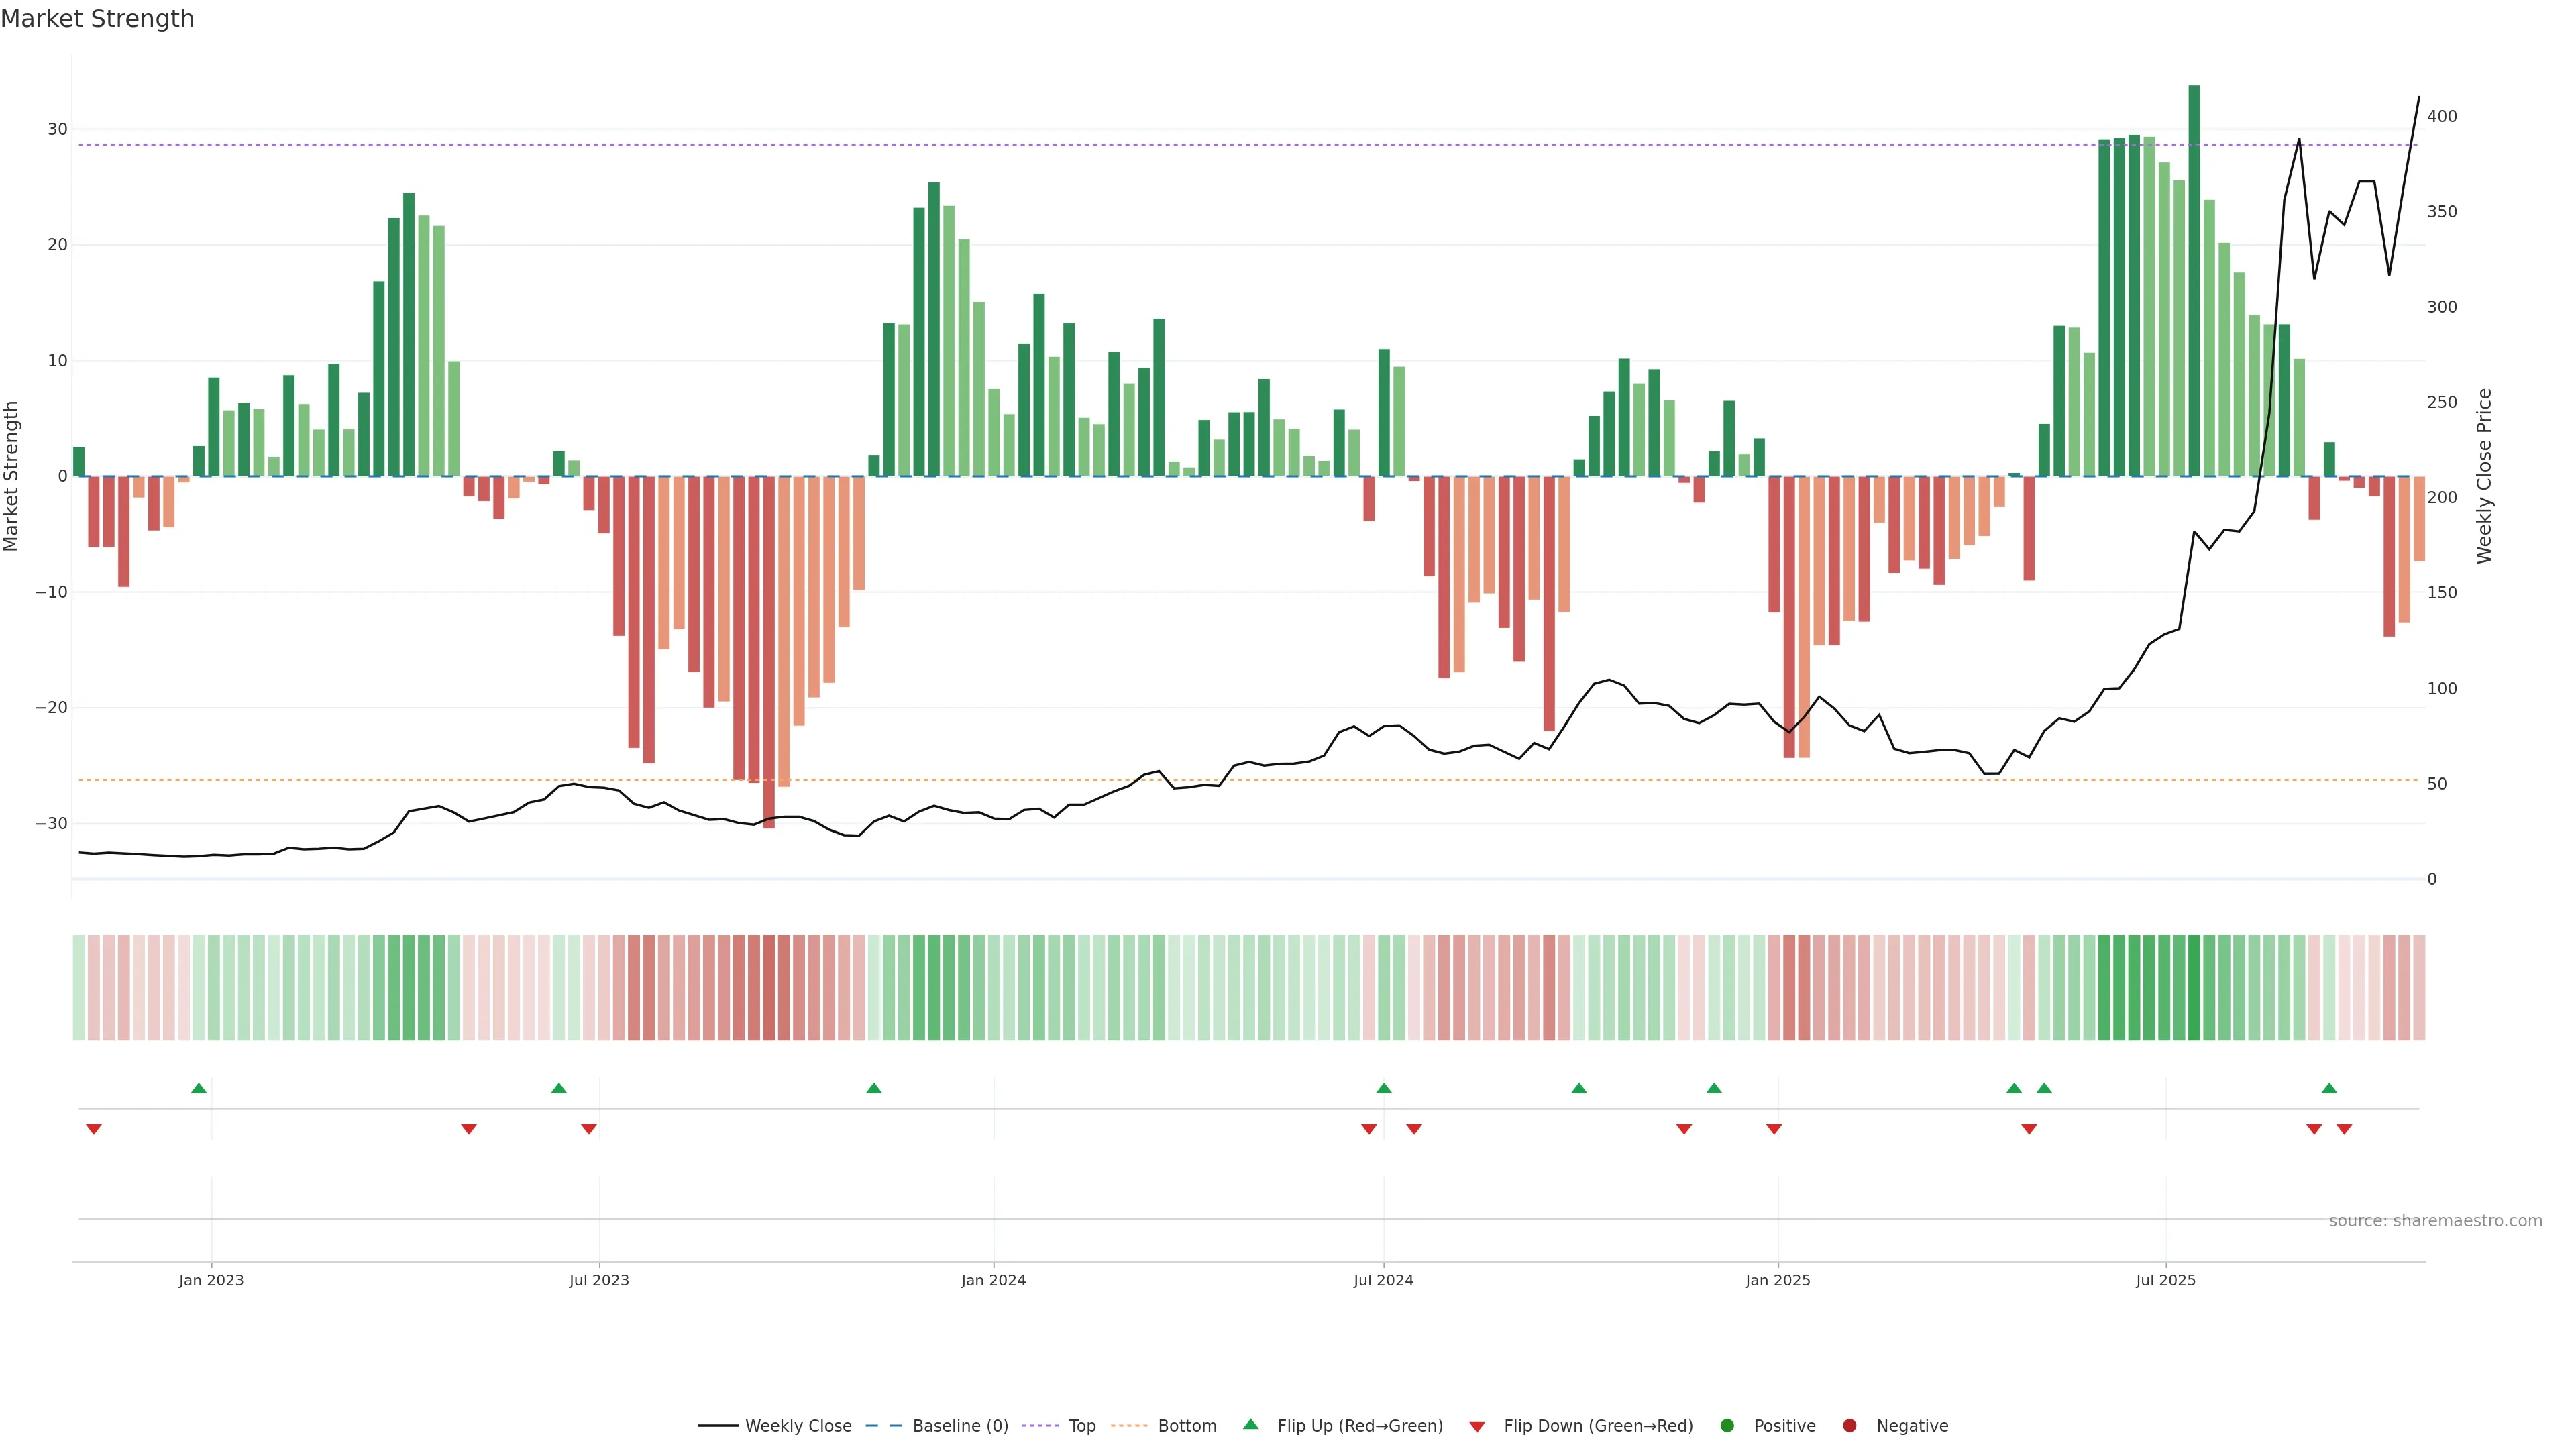Click the leftmost green flip-up triangle marker
This screenshot has width=2576, height=1449.
click(199, 1088)
